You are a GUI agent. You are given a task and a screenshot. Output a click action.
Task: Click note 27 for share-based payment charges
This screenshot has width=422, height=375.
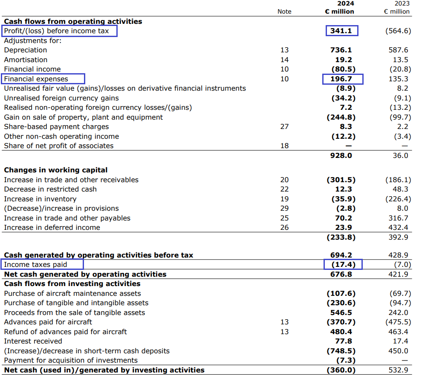click(284, 126)
